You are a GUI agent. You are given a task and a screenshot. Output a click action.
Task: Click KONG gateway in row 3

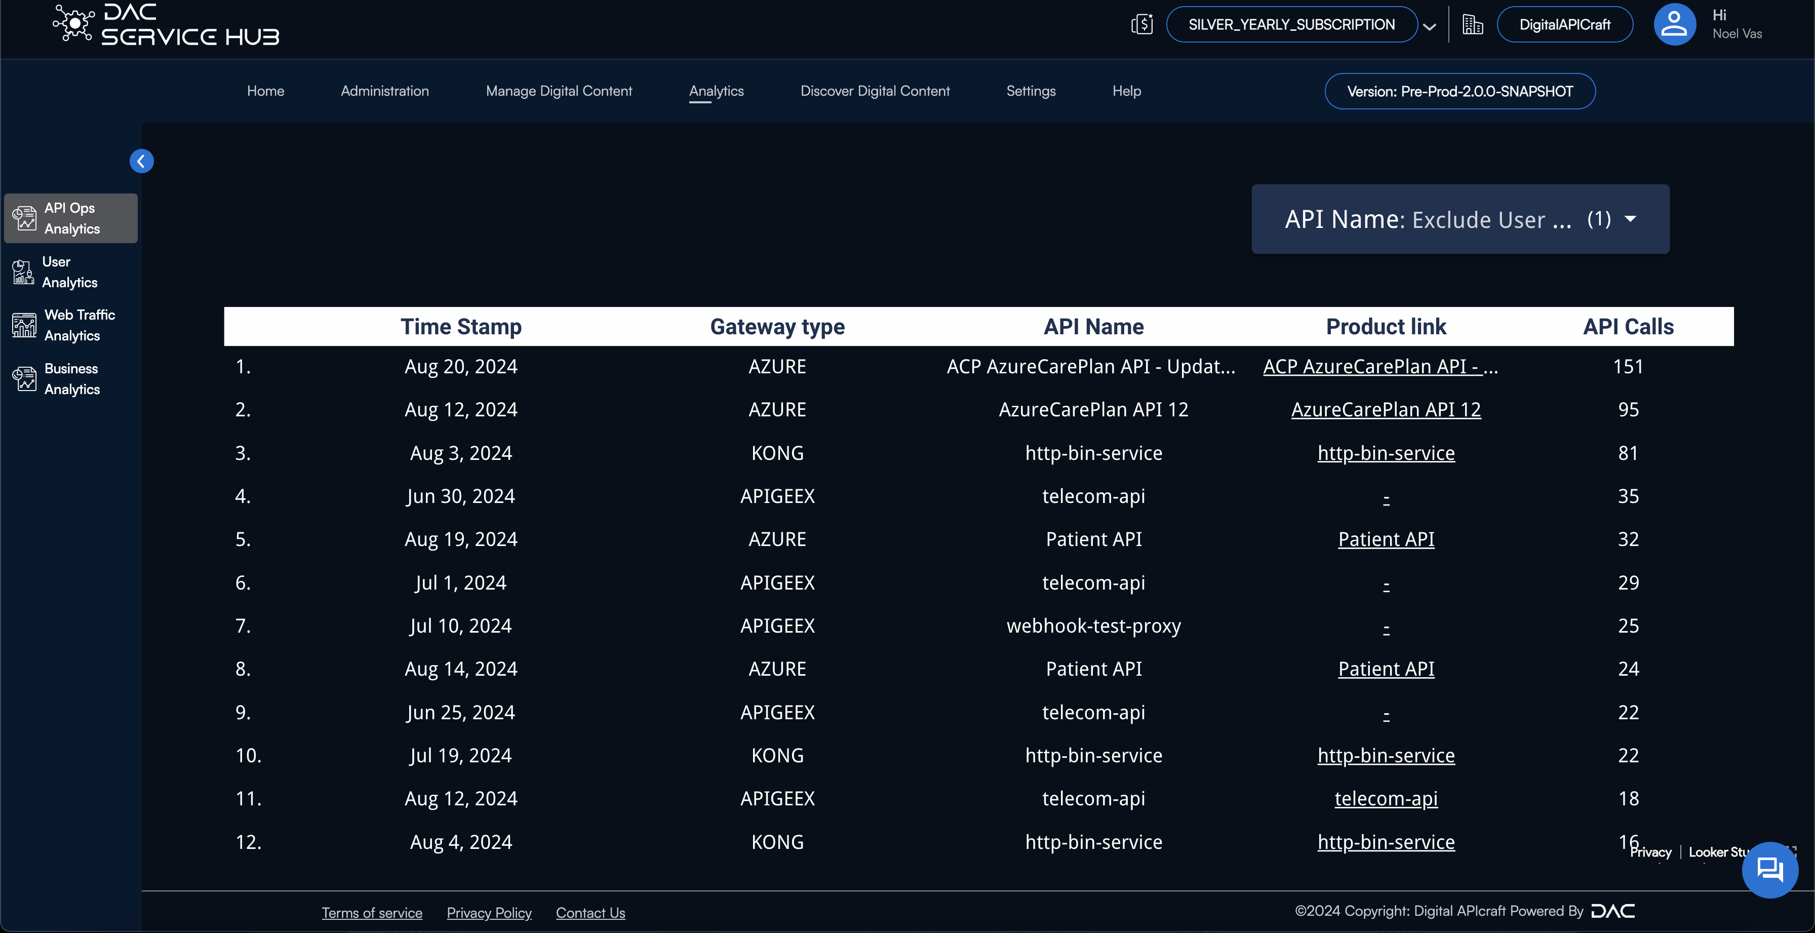tap(777, 453)
